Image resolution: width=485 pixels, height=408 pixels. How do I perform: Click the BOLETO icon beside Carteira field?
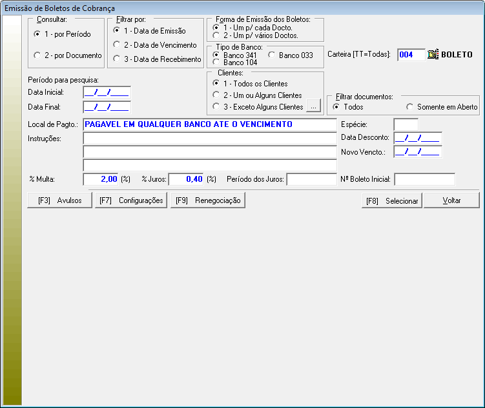click(433, 55)
